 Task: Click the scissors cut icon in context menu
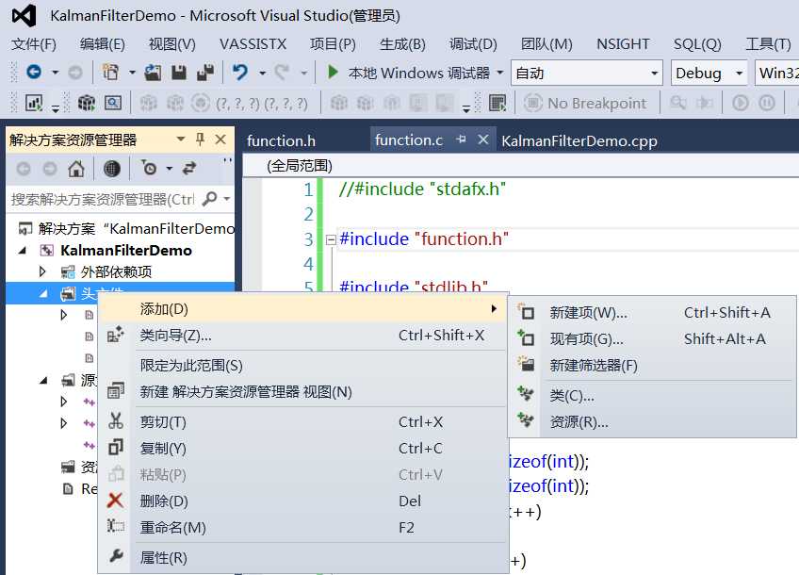116,421
